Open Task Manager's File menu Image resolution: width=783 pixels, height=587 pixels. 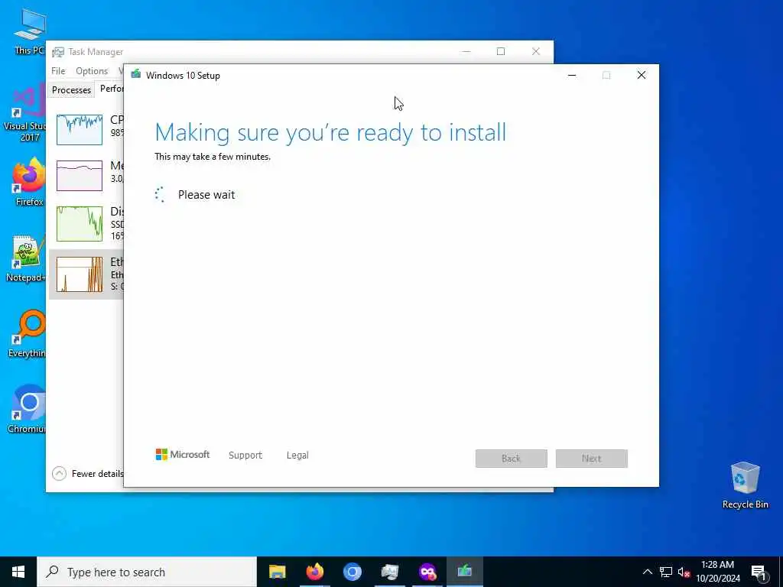click(58, 71)
